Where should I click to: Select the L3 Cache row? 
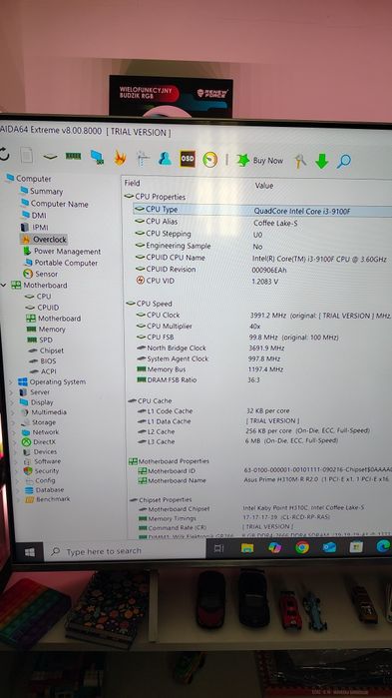point(264,441)
